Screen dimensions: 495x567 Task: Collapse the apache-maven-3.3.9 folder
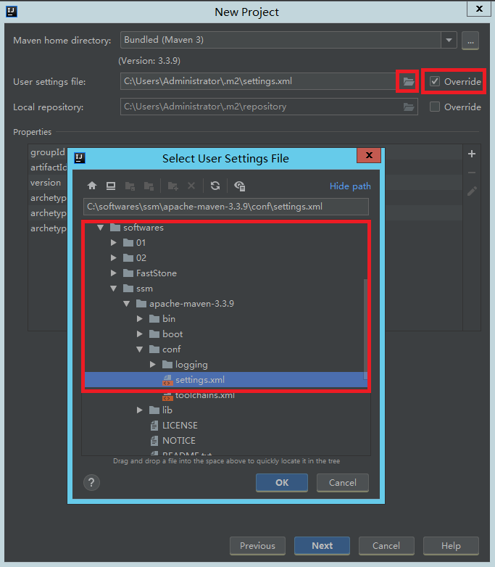127,304
